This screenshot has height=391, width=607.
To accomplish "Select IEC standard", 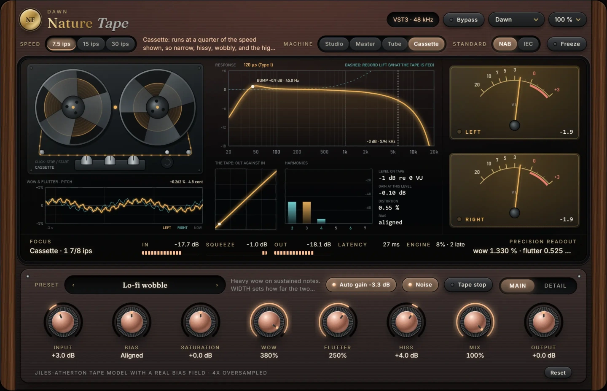I will (528, 44).
